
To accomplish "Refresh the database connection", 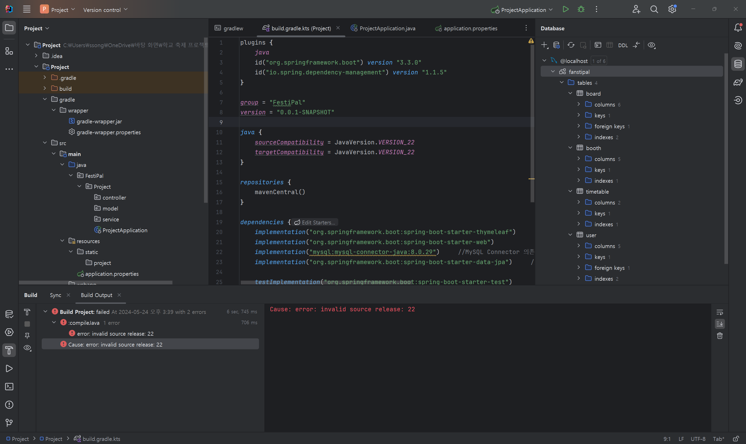I will click(x=571, y=45).
